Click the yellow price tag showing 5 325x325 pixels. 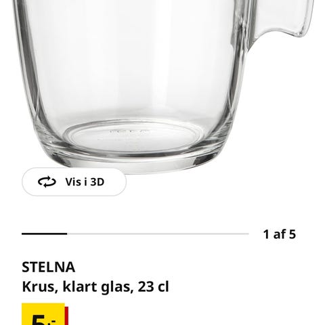point(43,314)
